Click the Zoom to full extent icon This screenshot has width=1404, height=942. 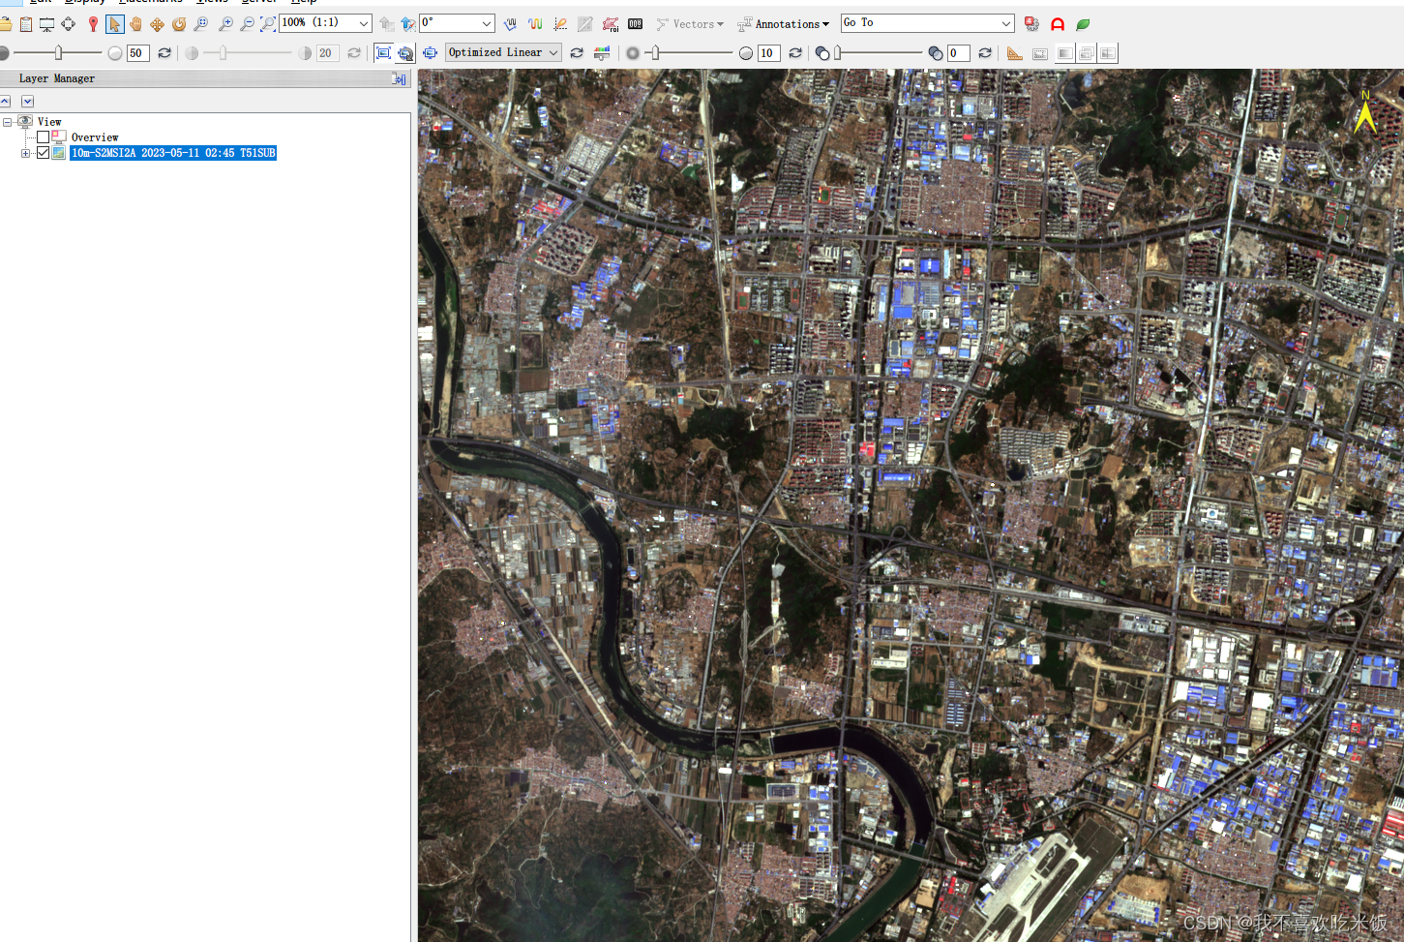268,24
